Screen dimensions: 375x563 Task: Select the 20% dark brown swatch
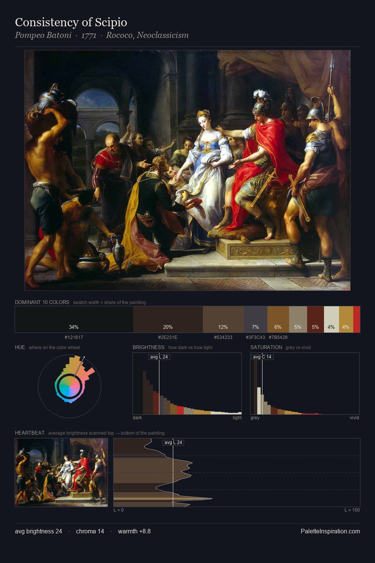coord(168,319)
